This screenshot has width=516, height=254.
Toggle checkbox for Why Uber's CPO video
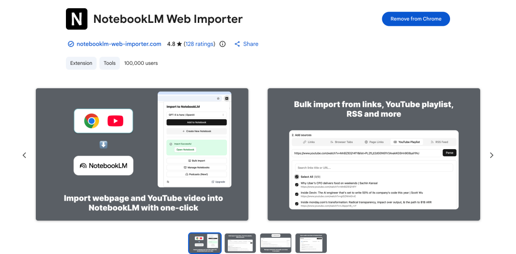(297, 185)
